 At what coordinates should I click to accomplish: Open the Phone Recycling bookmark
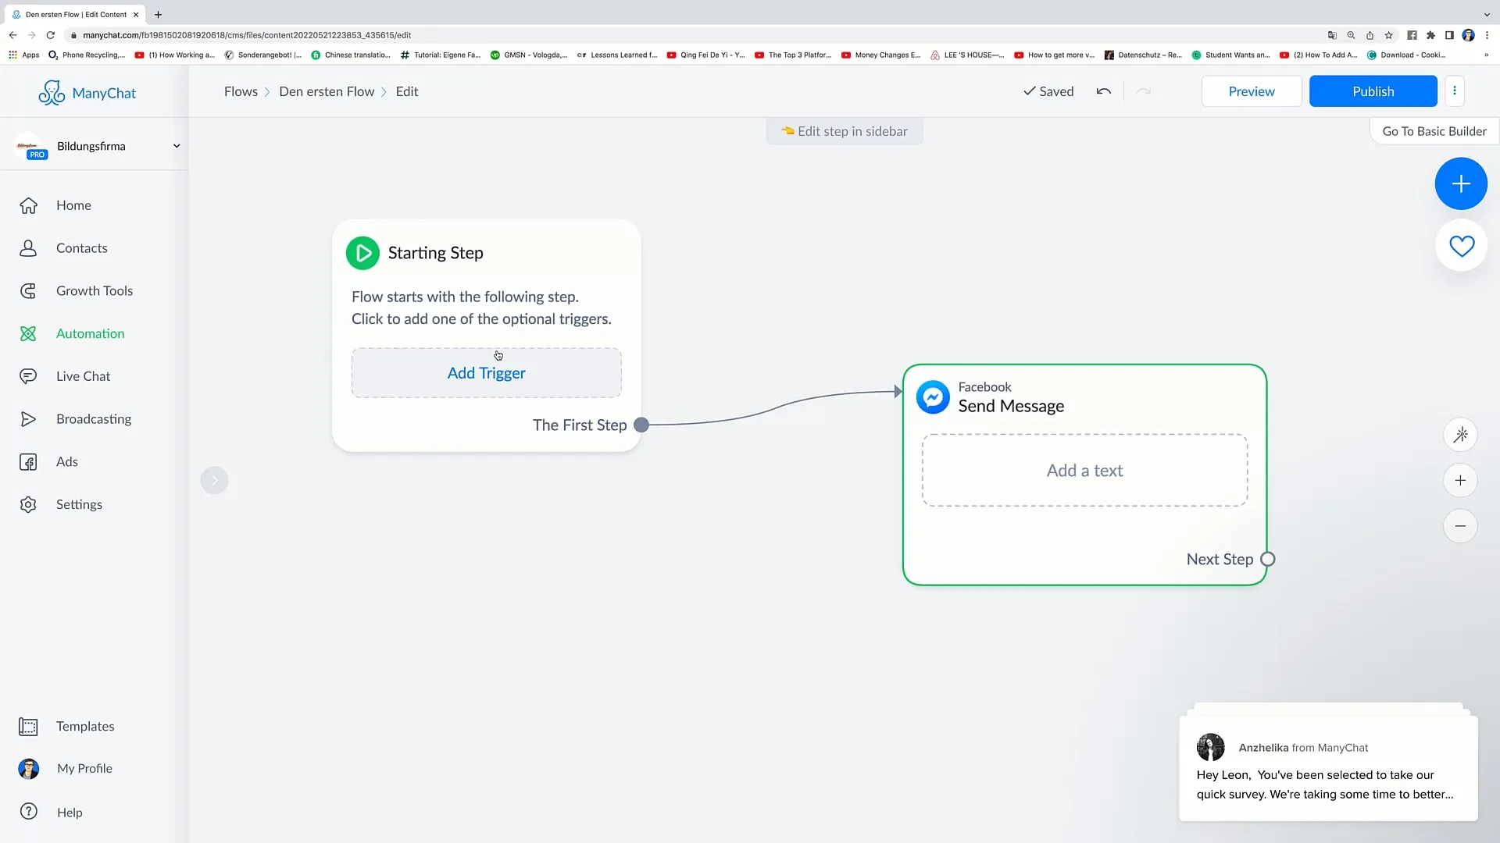87,55
